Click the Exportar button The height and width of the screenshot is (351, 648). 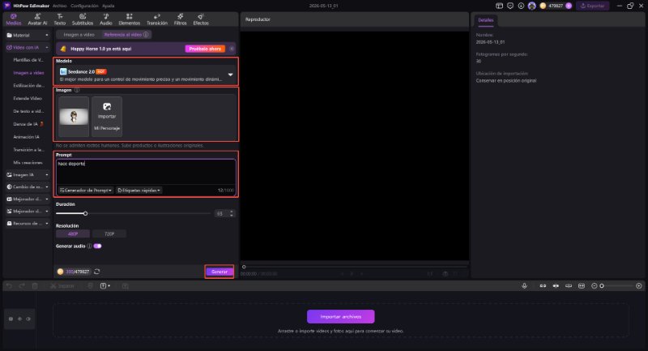click(593, 6)
